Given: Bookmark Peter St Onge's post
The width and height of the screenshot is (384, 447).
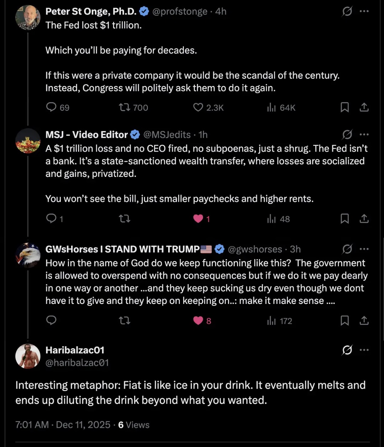Looking at the screenshot, I should pos(345,107).
